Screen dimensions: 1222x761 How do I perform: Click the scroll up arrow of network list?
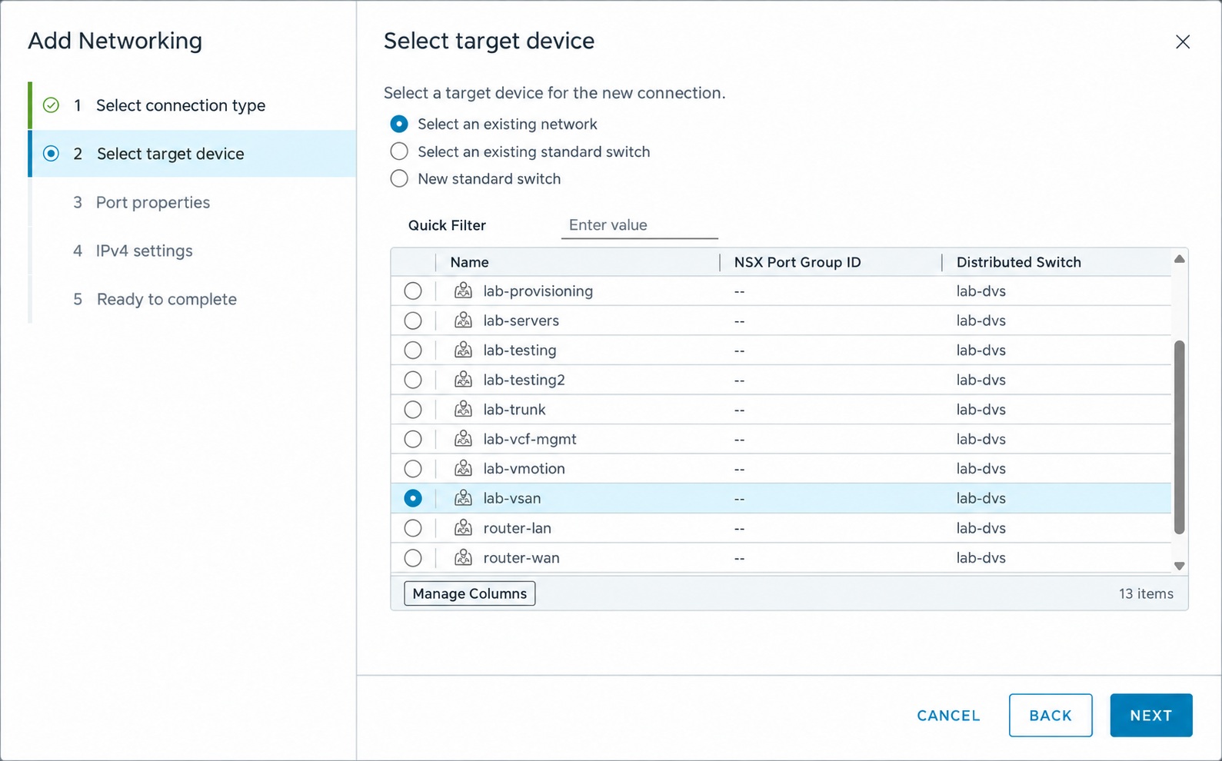(x=1180, y=259)
